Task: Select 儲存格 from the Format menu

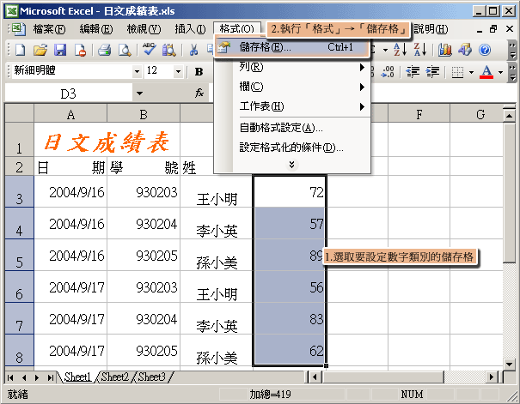Action: click(265, 47)
